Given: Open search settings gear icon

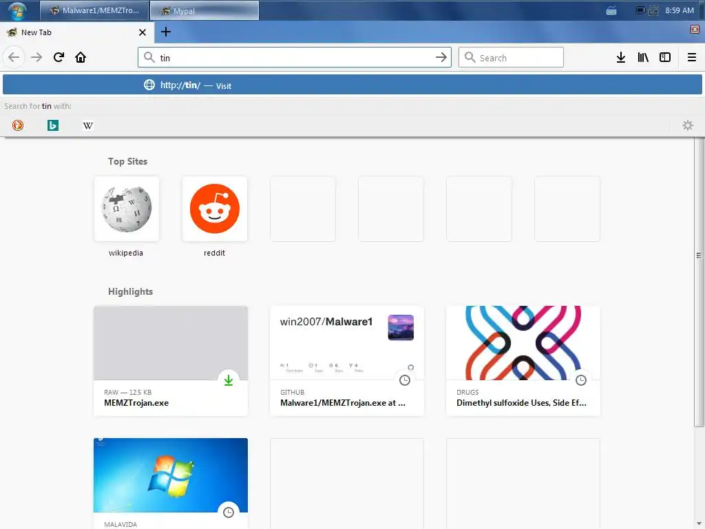Looking at the screenshot, I should (688, 125).
